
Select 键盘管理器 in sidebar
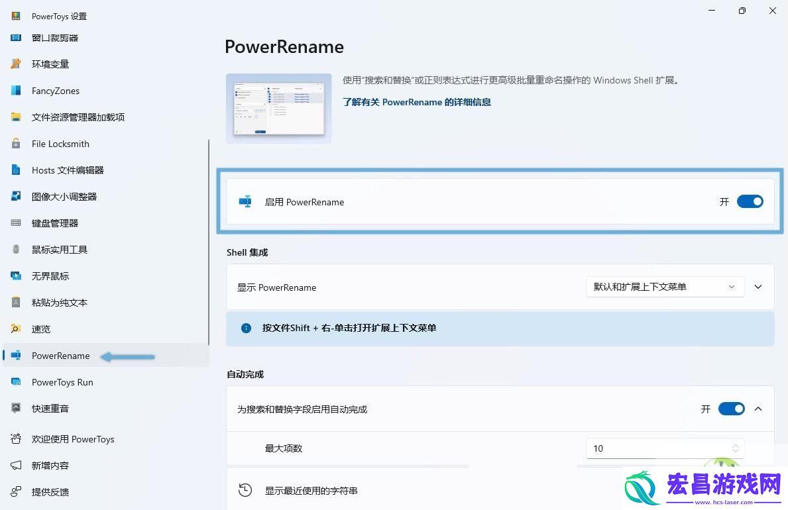tap(55, 223)
